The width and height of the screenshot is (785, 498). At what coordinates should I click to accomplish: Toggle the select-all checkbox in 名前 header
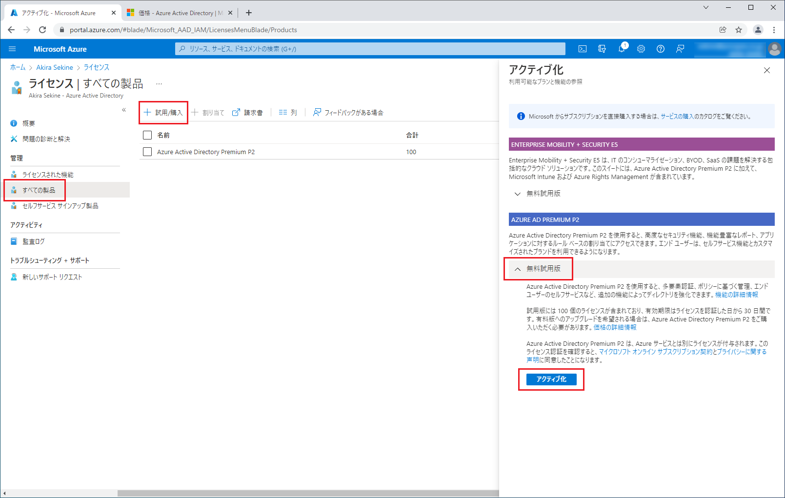(147, 135)
